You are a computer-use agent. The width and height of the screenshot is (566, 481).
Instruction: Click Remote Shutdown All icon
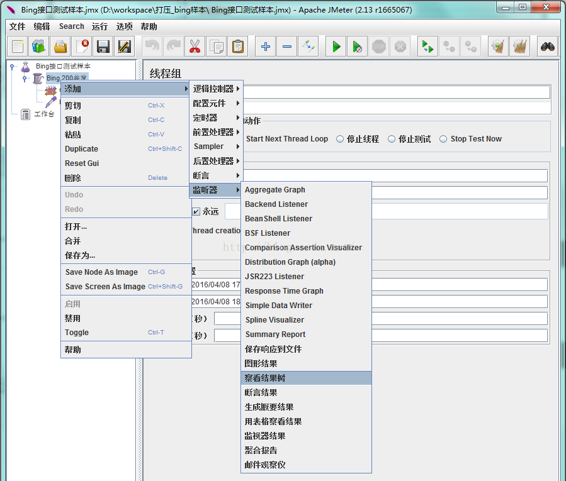[x=471, y=47]
